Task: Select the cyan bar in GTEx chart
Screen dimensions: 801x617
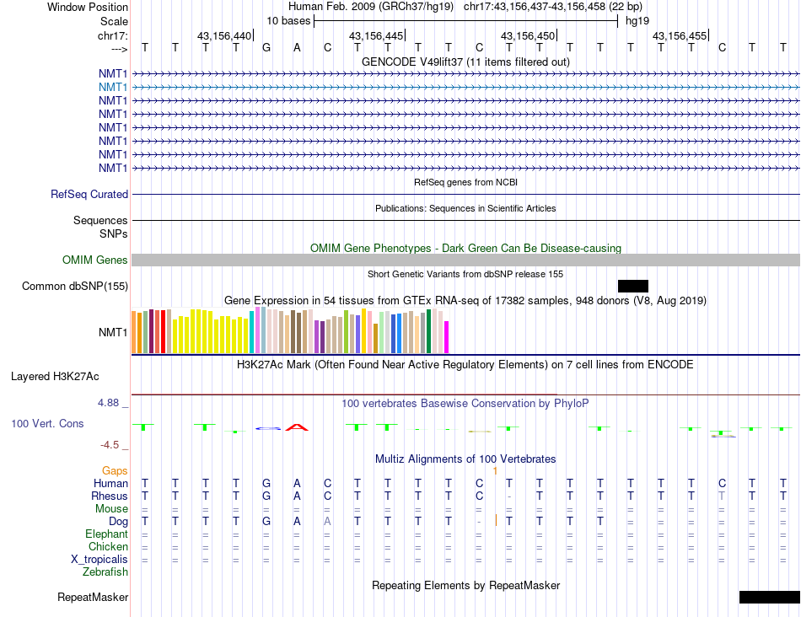Action: [x=252, y=332]
